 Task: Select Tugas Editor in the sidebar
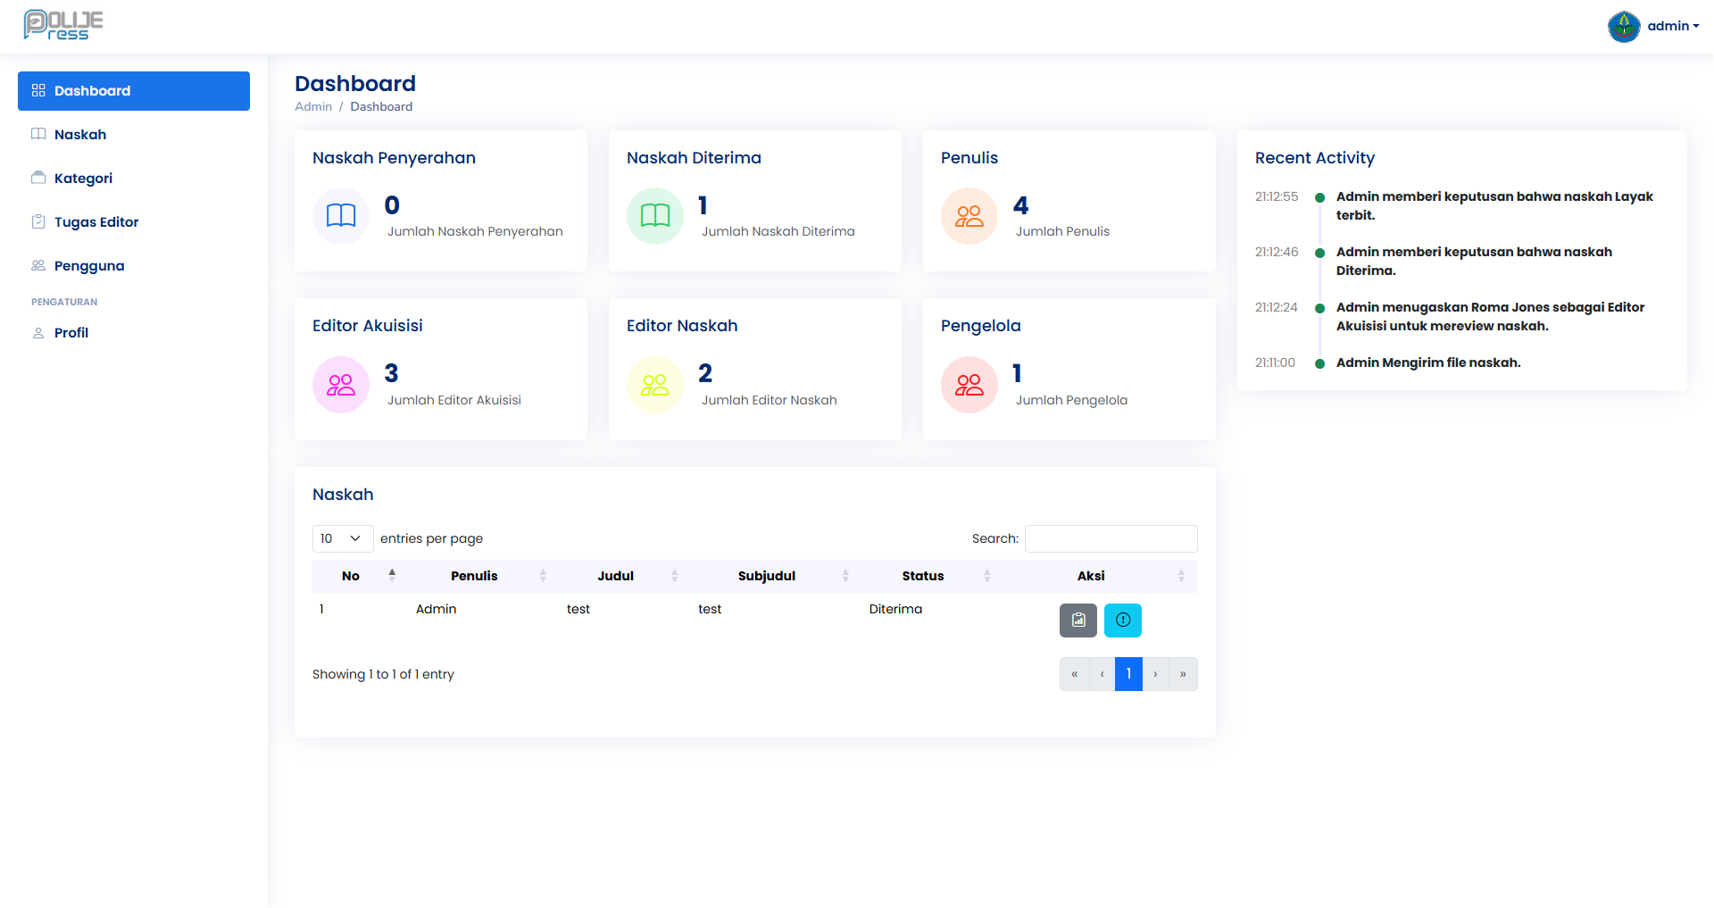134,222
